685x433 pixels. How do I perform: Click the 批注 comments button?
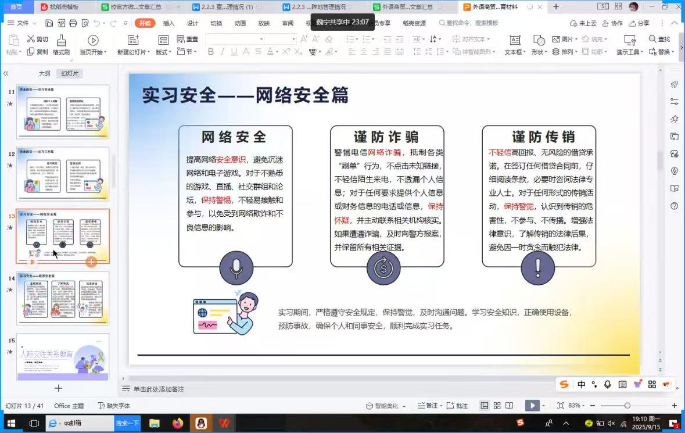458,406
